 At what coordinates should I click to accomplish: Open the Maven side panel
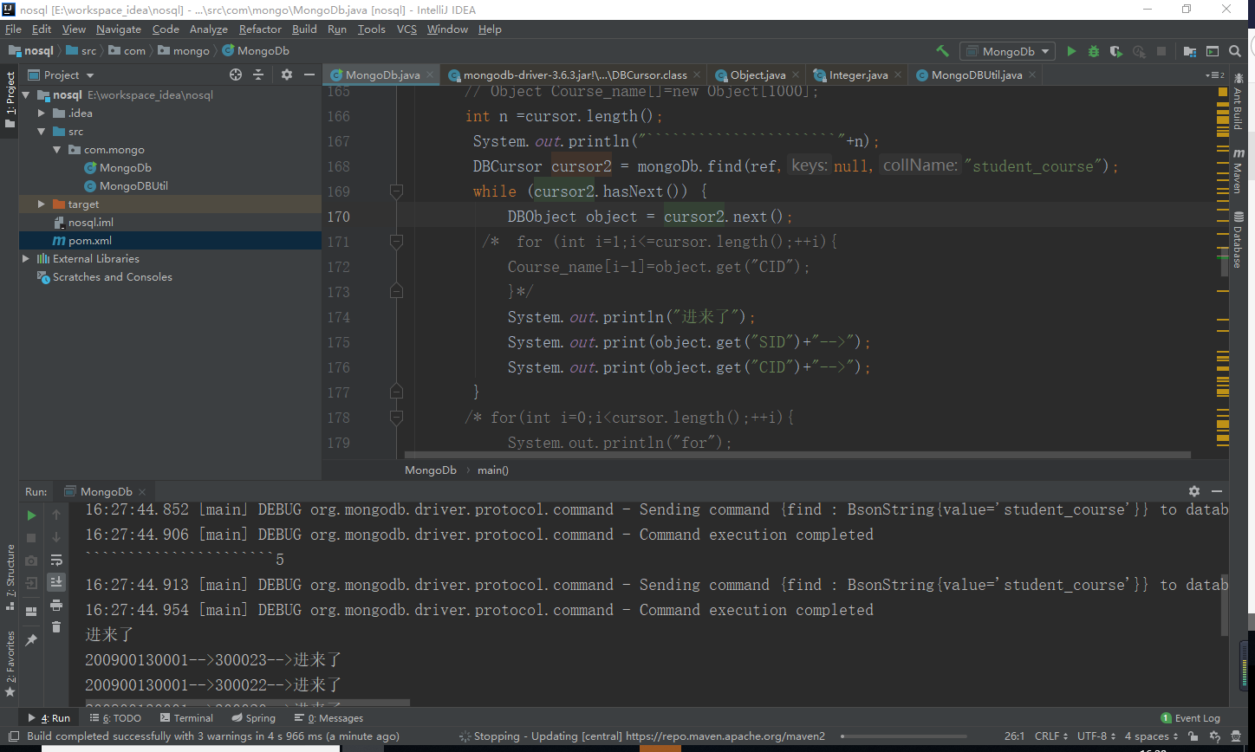coord(1238,170)
